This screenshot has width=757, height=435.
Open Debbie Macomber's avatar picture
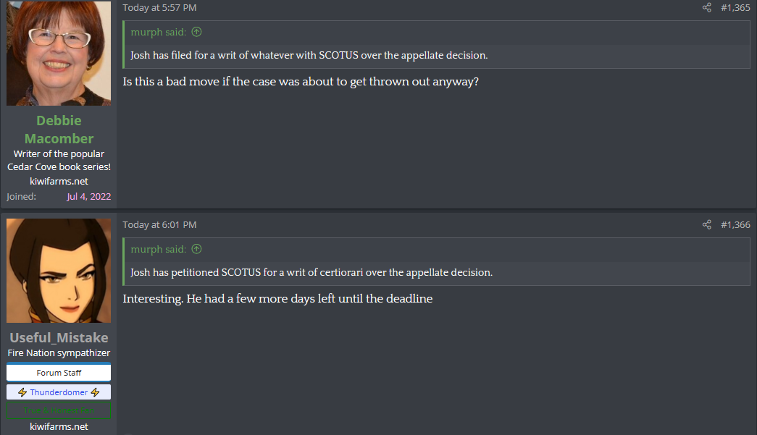pos(59,54)
